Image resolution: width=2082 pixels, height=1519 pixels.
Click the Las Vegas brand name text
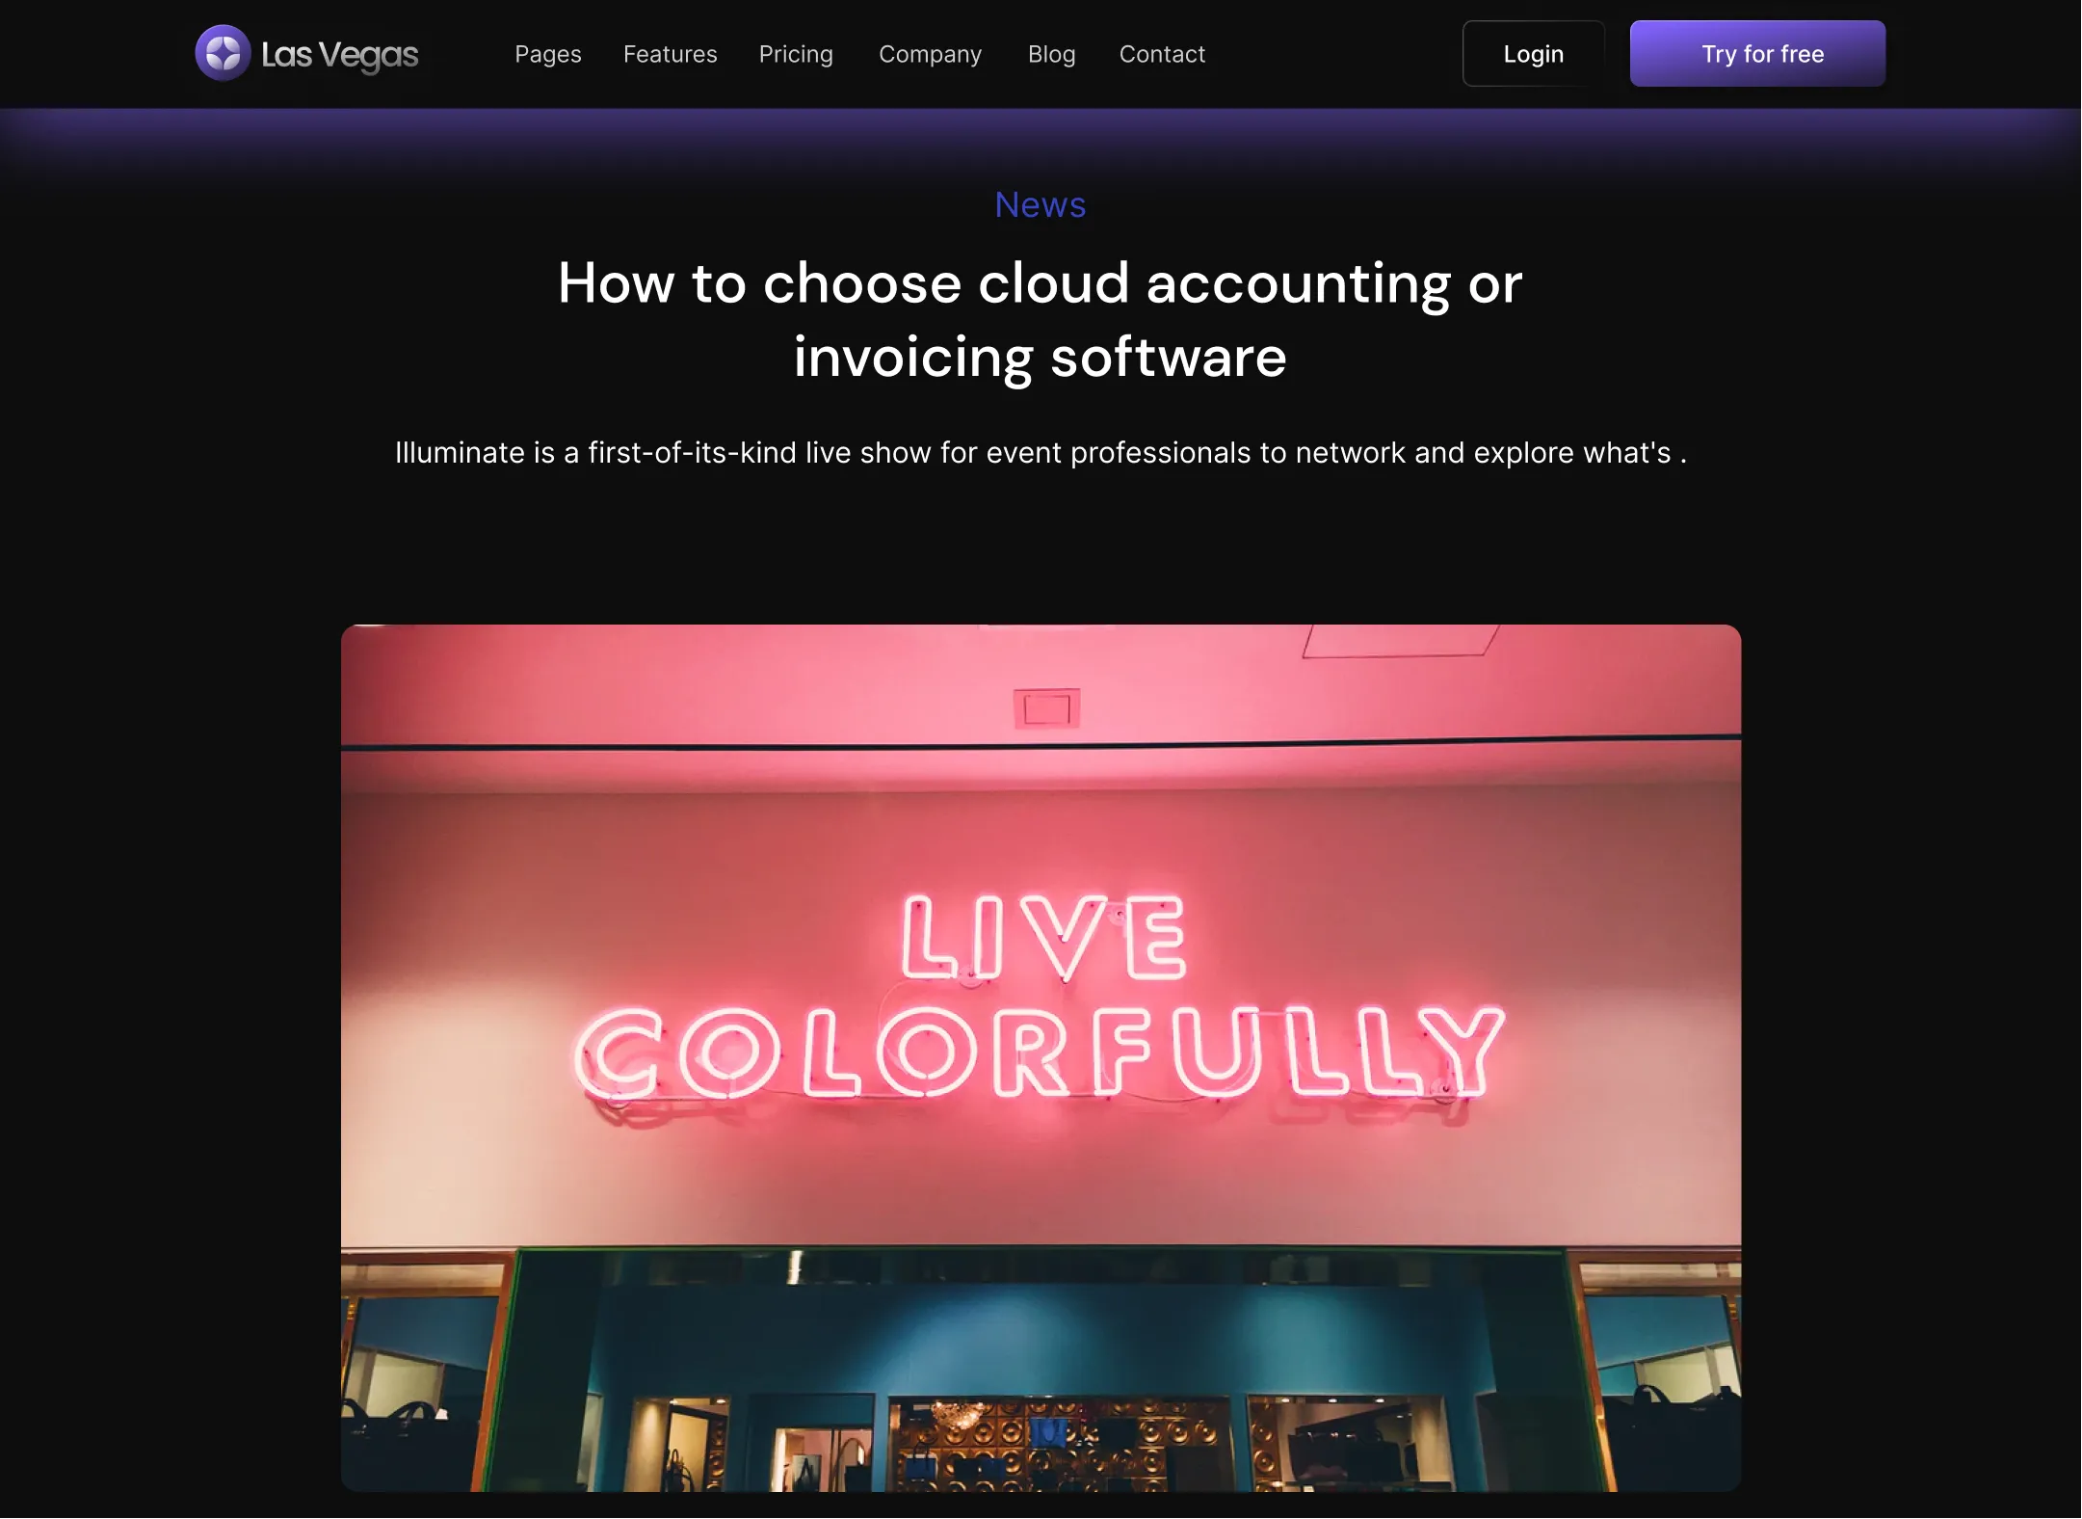[x=339, y=55]
